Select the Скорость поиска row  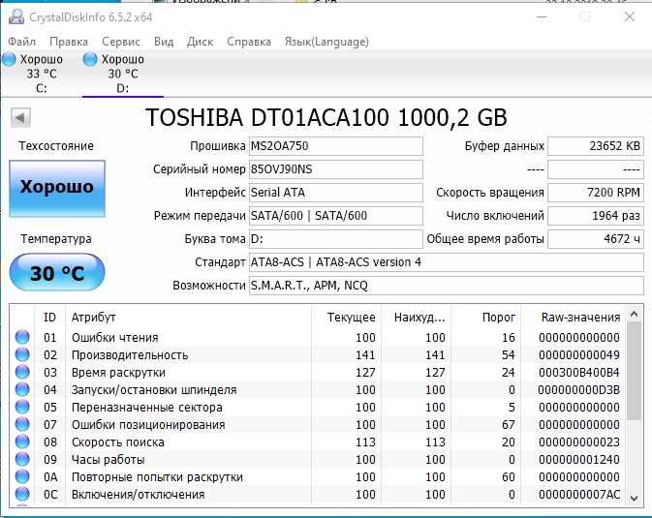[x=318, y=442]
